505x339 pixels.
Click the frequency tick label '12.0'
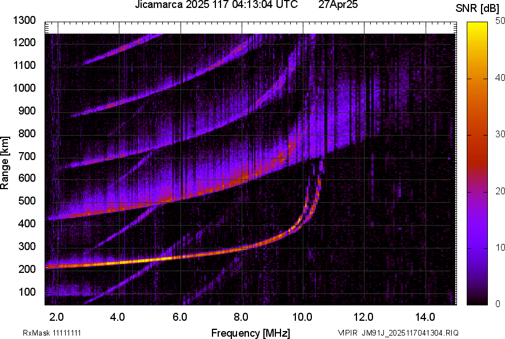tap(363, 317)
